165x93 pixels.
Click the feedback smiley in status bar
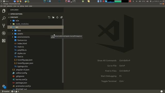(162, 91)
